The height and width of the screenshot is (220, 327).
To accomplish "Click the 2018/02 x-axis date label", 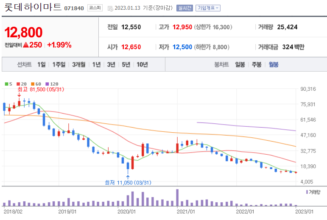I will point(13,212).
